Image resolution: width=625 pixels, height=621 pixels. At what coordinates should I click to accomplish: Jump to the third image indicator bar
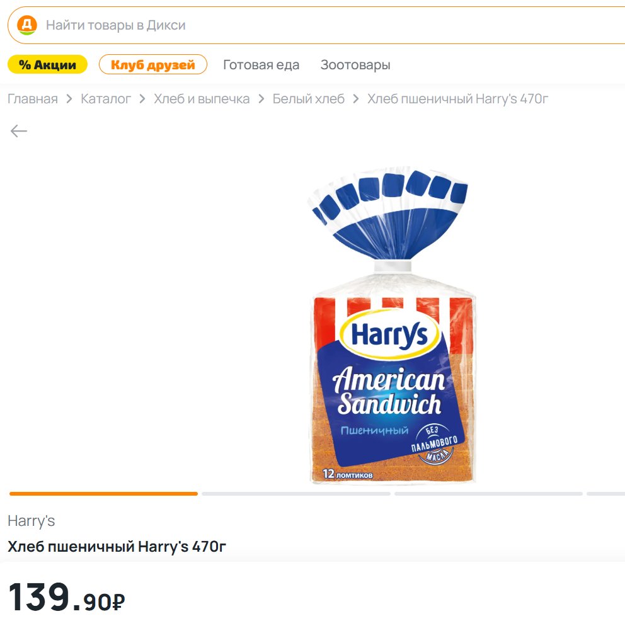488,494
